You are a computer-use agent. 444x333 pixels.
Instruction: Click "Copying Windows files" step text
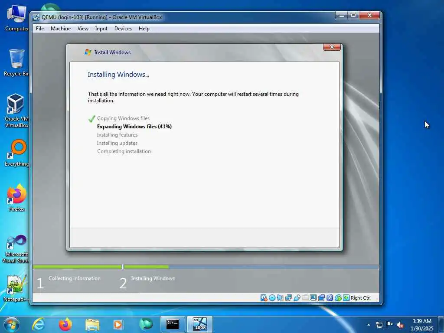[123, 118]
